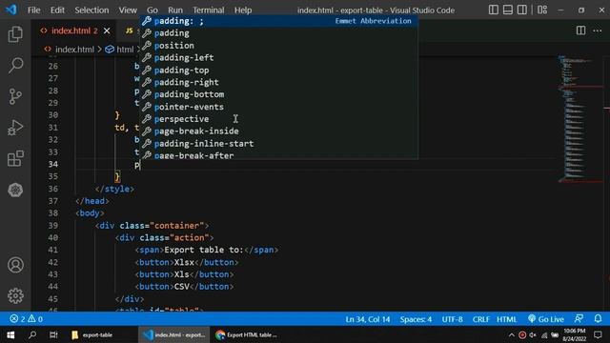The width and height of the screenshot is (610, 343).
Task: Place cursor on the closing style tag
Action: coord(114,189)
